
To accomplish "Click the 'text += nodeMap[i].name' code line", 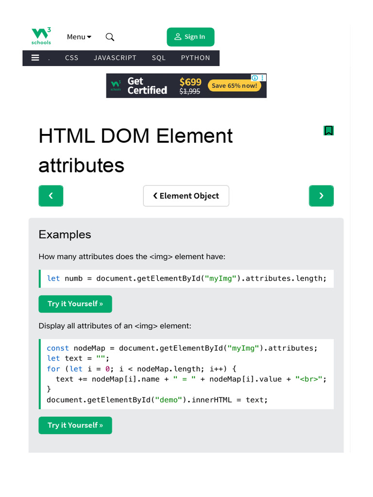I will 191,379.
